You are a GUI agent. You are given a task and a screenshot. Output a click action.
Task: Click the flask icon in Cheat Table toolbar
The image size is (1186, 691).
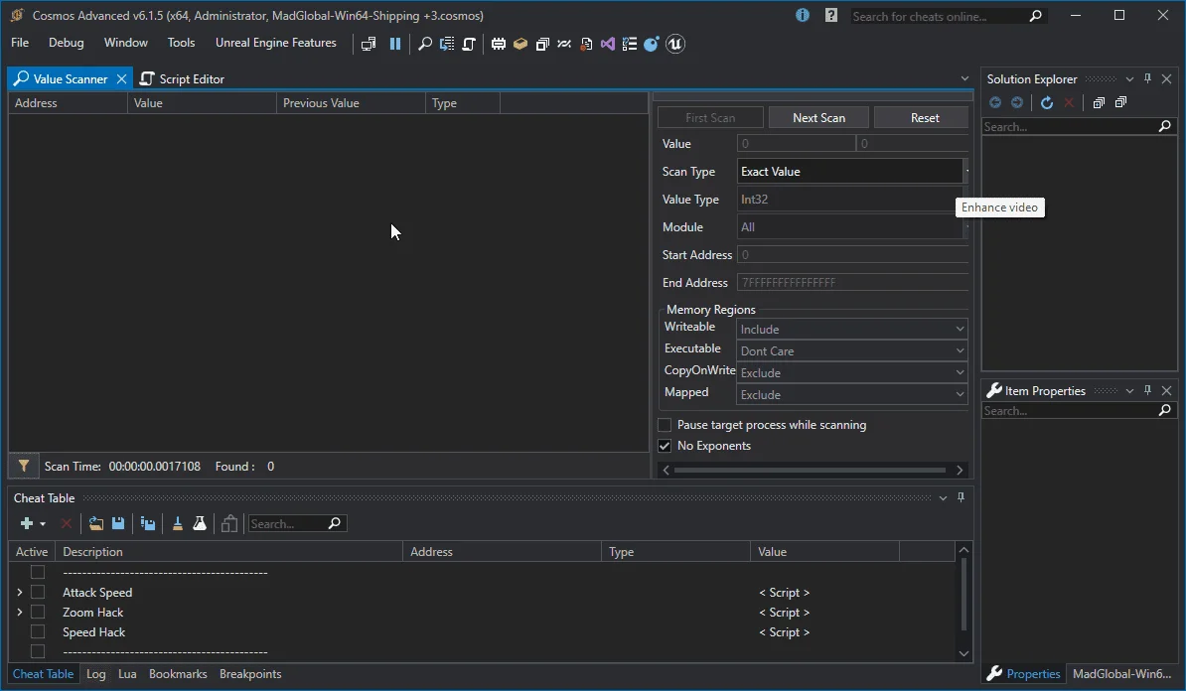click(200, 523)
